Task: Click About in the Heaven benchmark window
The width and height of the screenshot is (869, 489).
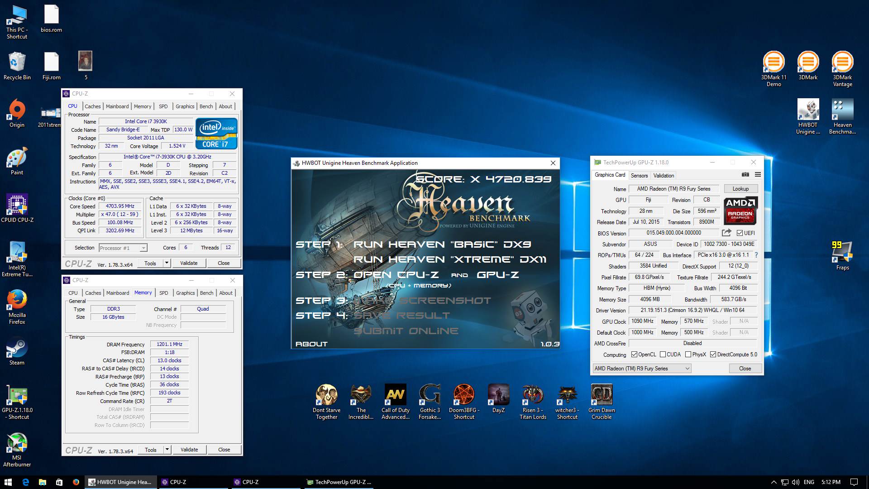Action: [x=311, y=344]
